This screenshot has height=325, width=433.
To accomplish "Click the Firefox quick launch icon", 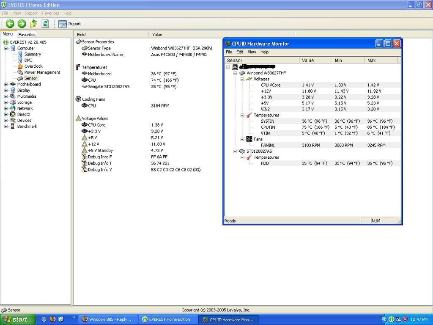I will coord(52,319).
